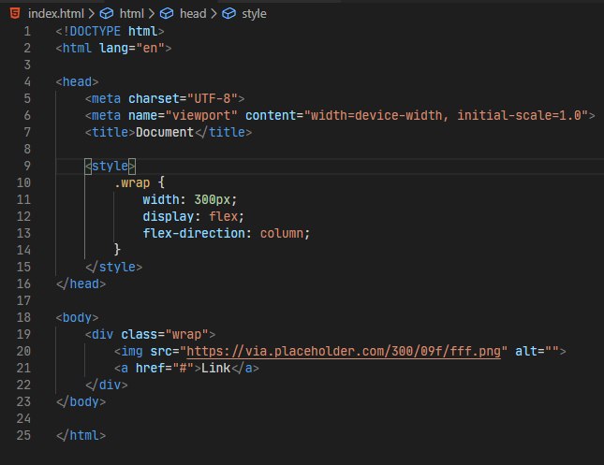Click the charset="UTF-8" meta tag
The width and height of the screenshot is (604, 465).
[165, 98]
